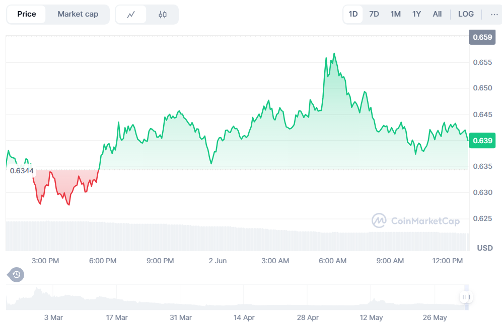Viewport: 502px width, 329px height.
Task: Click the clock reset icon below chart
Action: (x=16, y=274)
